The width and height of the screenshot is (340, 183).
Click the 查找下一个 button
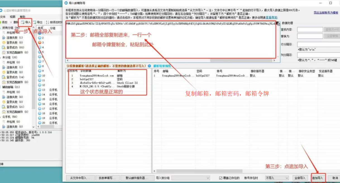(332, 30)
